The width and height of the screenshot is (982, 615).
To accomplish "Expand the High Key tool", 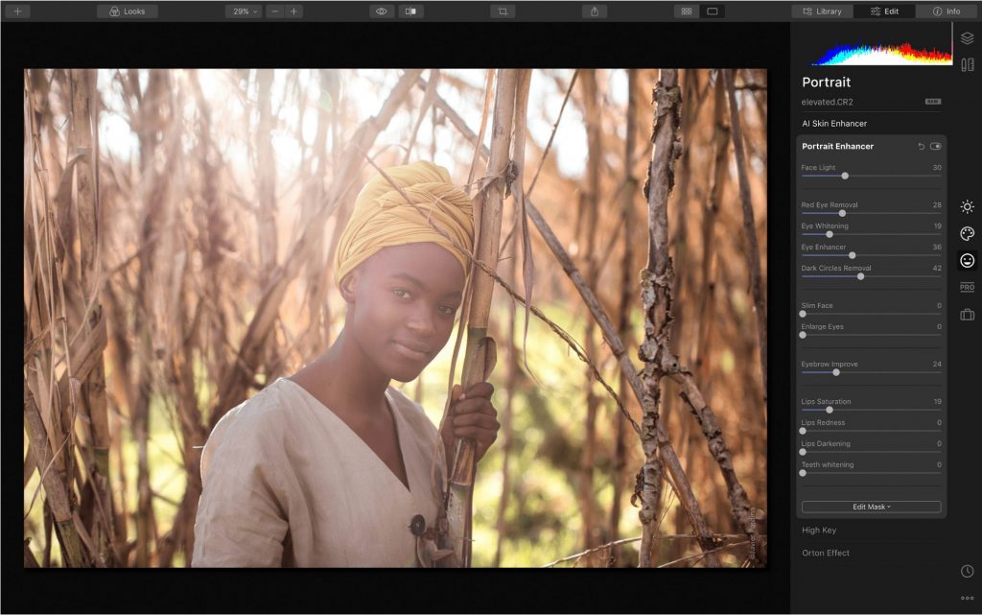I will [x=819, y=530].
